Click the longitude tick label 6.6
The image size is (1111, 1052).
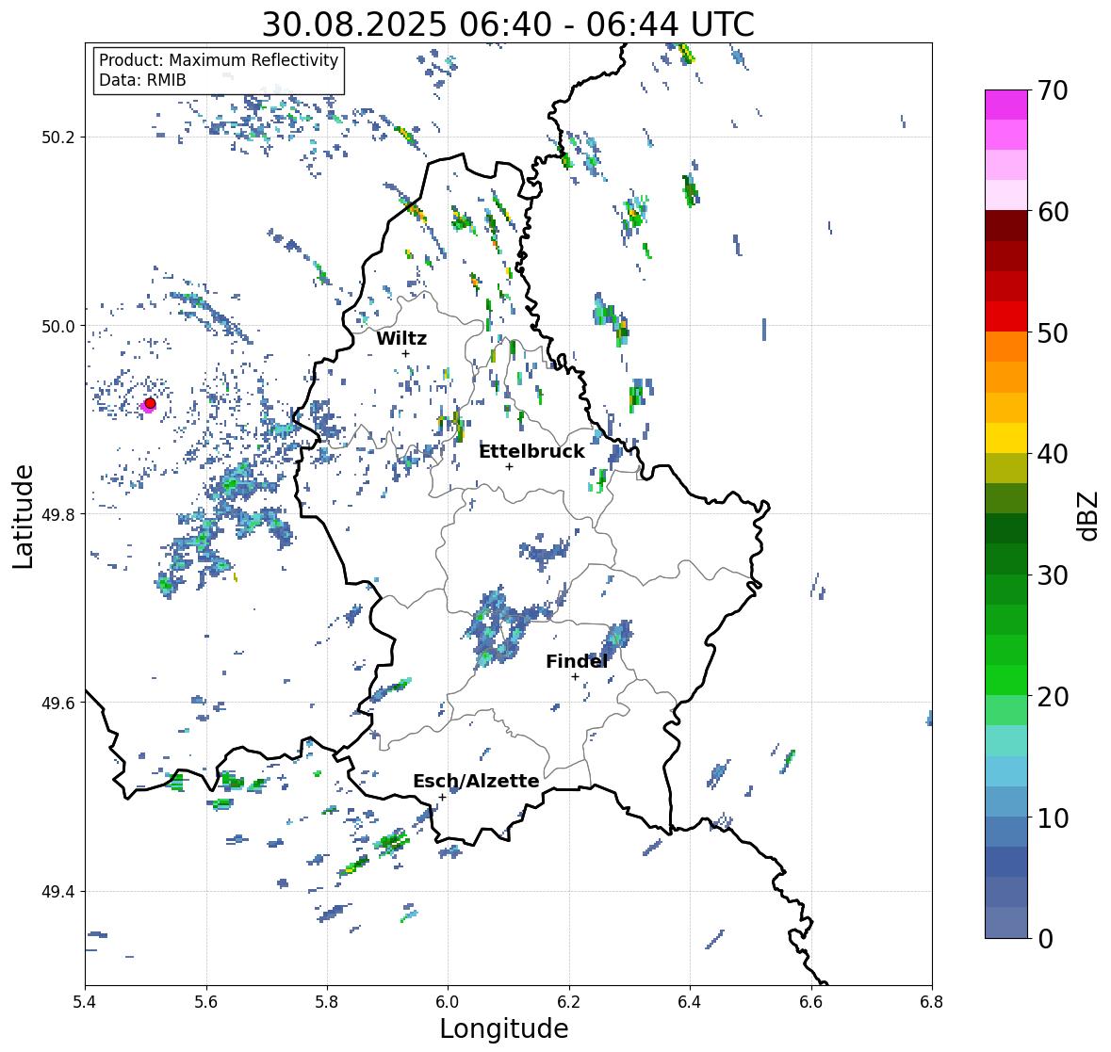click(x=810, y=1002)
